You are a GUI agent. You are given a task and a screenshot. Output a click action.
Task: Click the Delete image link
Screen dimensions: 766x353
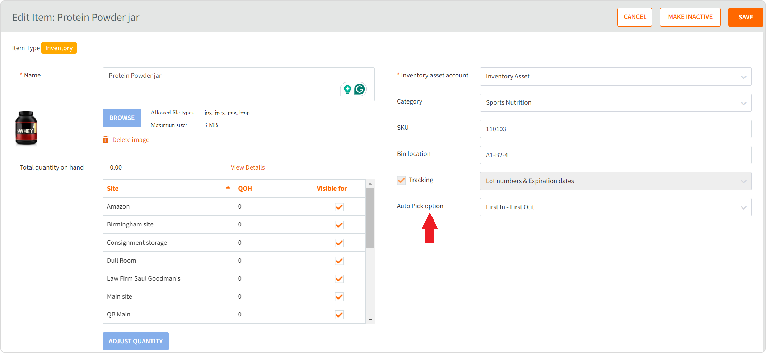coord(131,140)
